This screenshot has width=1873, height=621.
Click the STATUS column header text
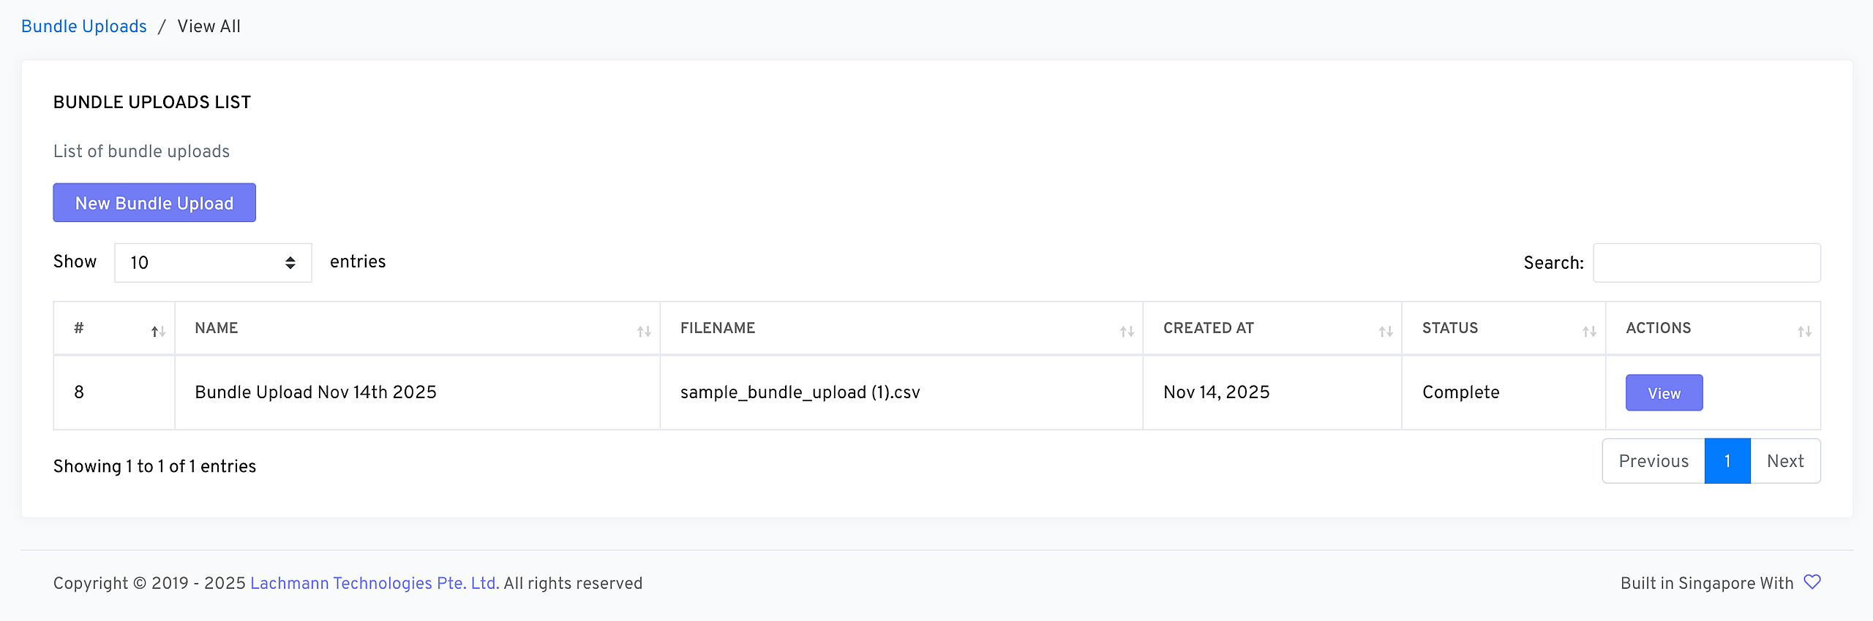[1450, 328]
